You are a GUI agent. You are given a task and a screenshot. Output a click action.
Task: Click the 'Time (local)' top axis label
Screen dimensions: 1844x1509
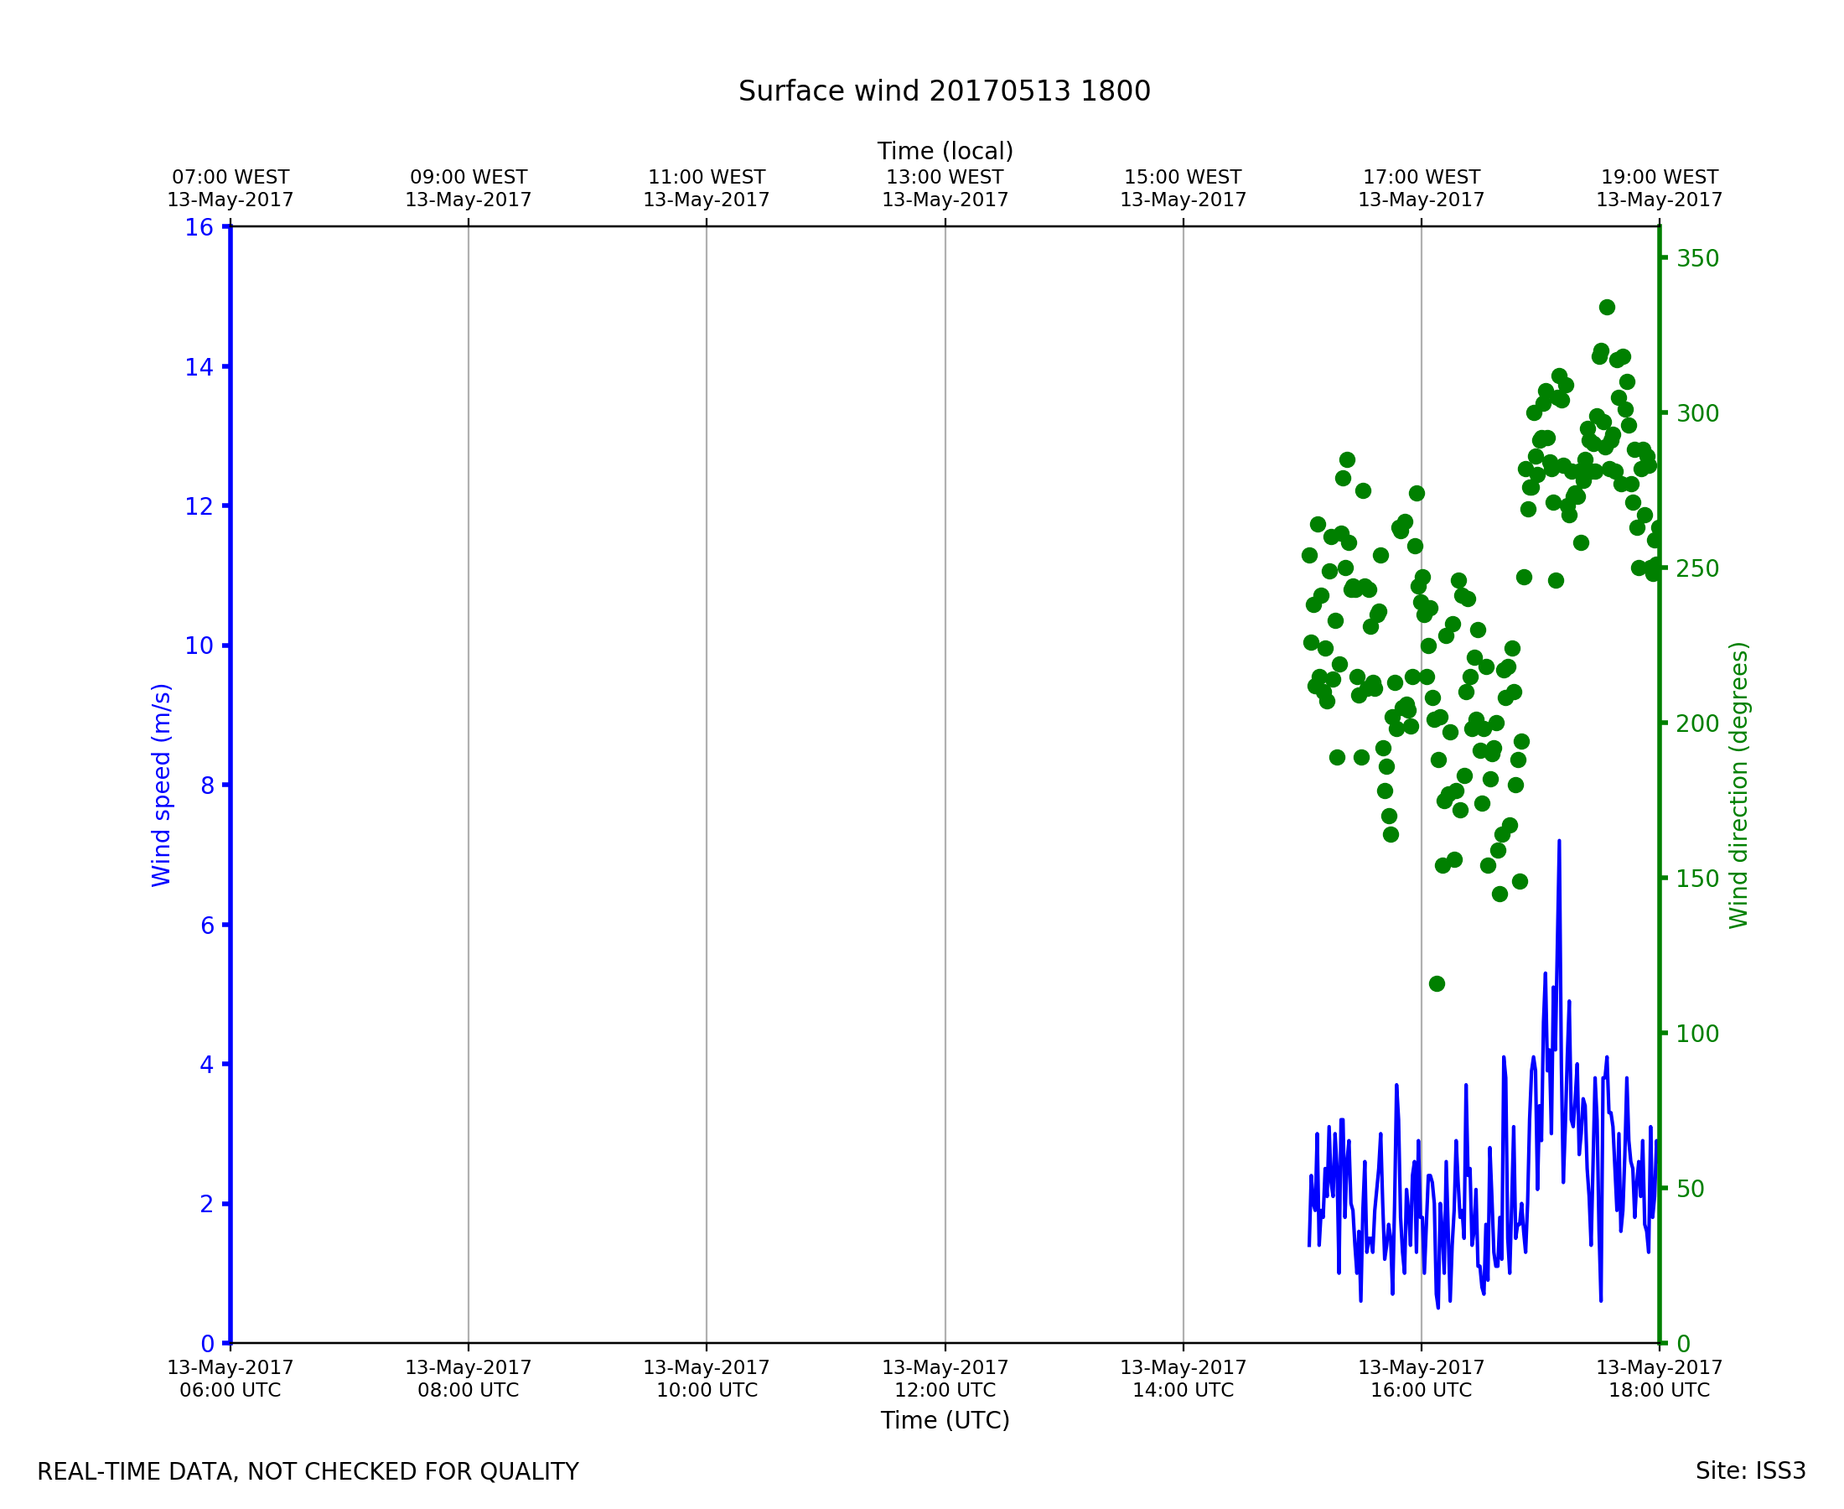(945, 151)
